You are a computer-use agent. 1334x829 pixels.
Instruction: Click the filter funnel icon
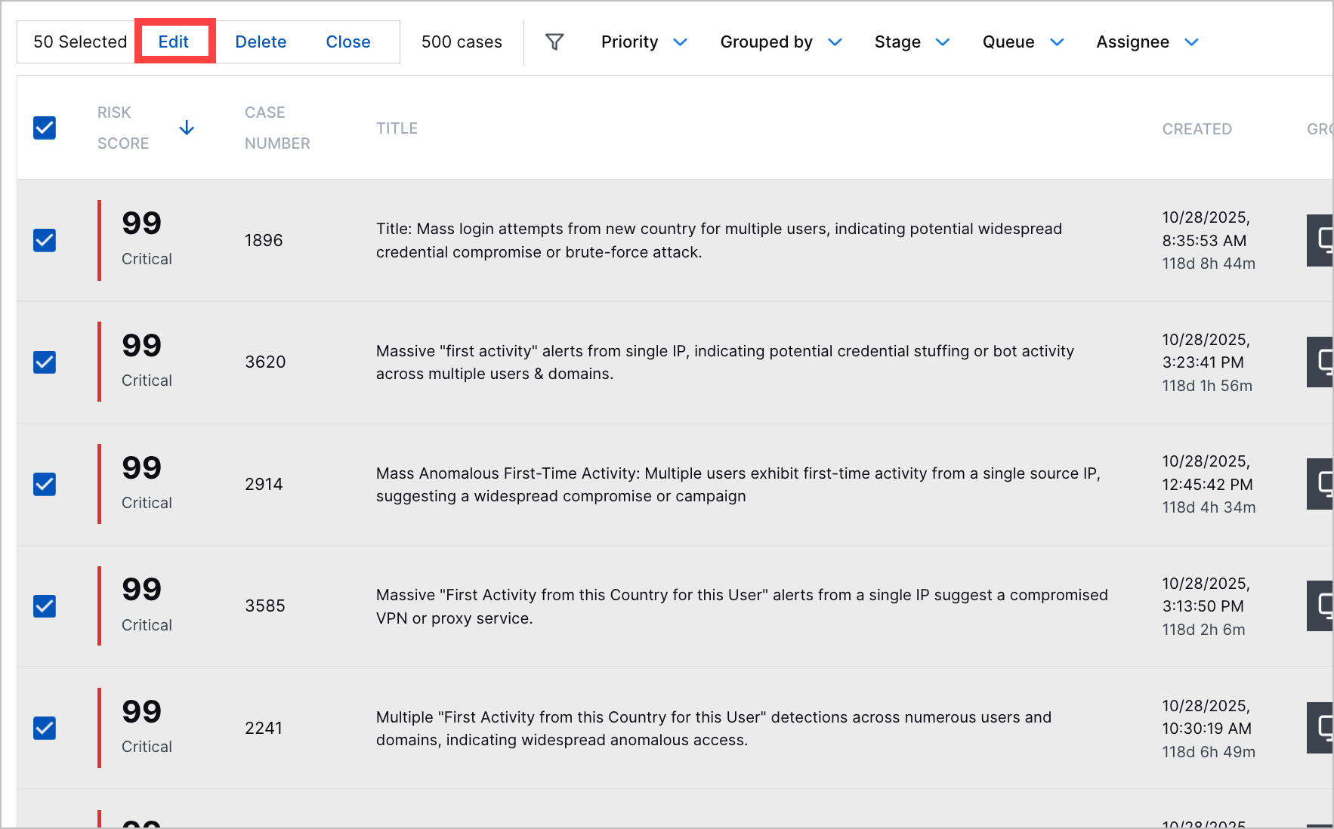click(x=554, y=42)
